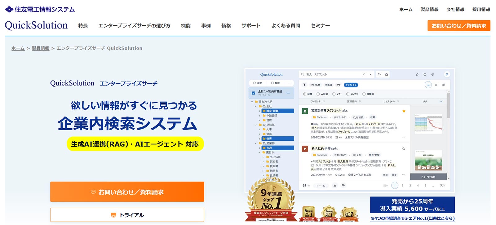Click the Excel icon of 営業部教育 スケジュール.xlsx

coord(305,111)
